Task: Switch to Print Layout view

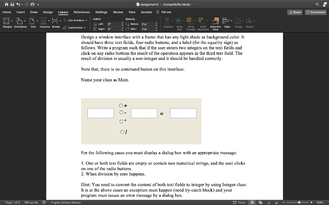Action: (252, 202)
